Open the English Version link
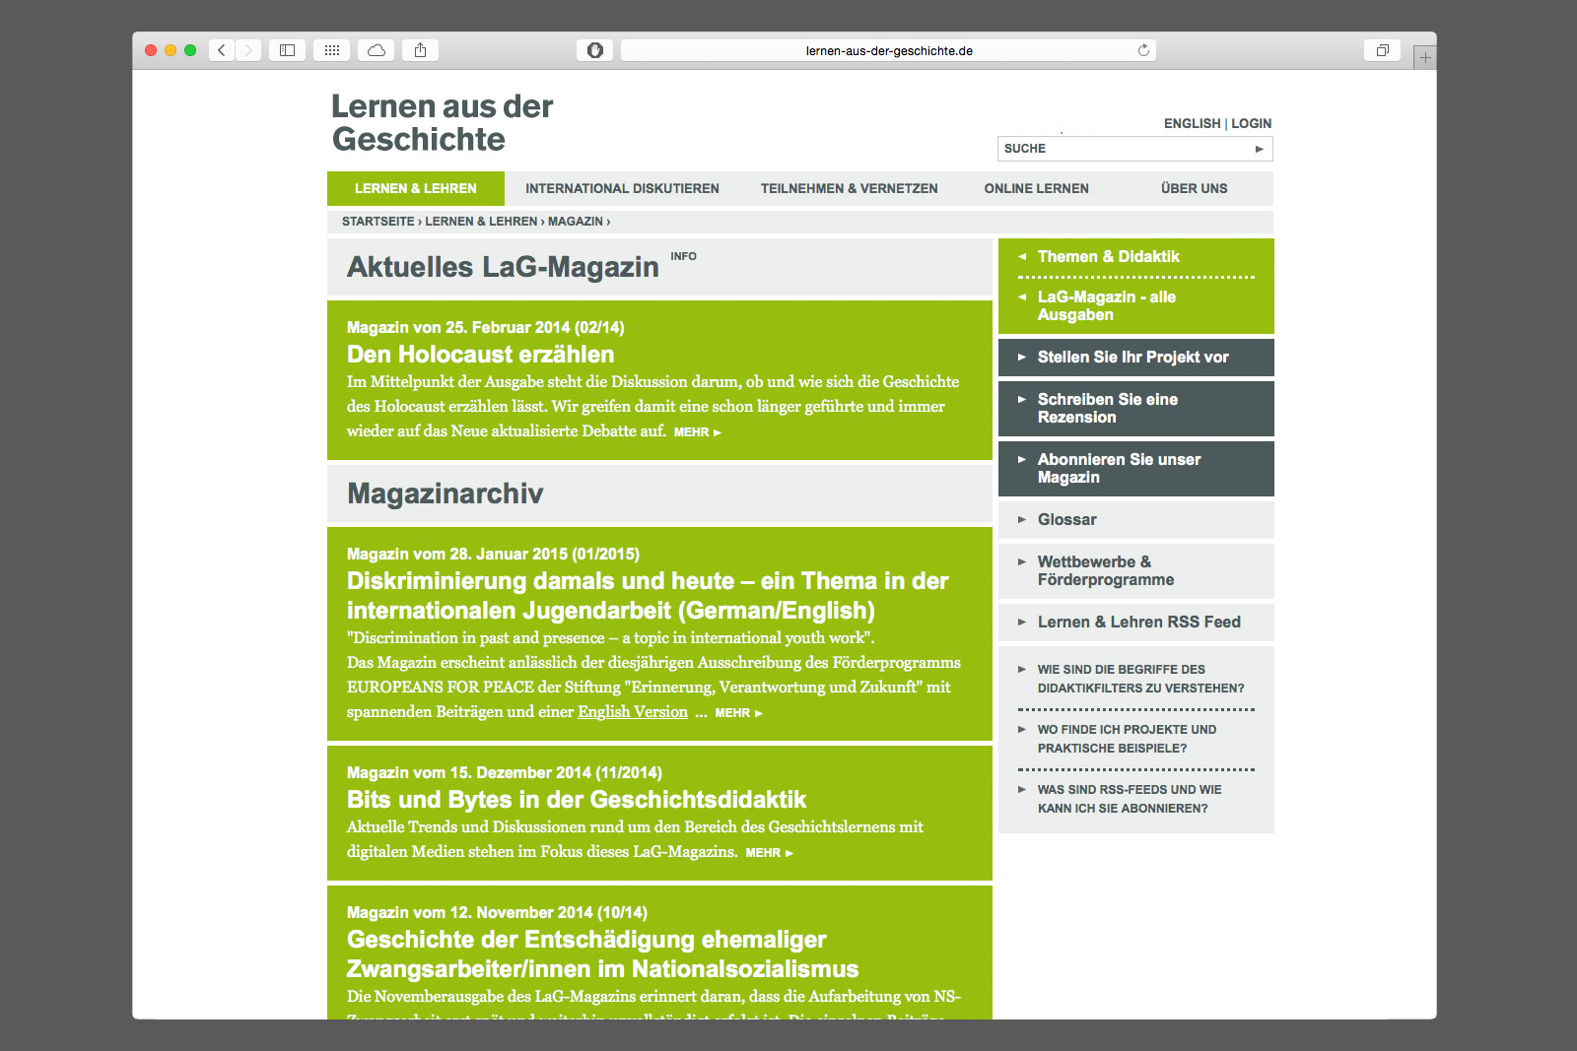Image resolution: width=1577 pixels, height=1051 pixels. [x=632, y=712]
